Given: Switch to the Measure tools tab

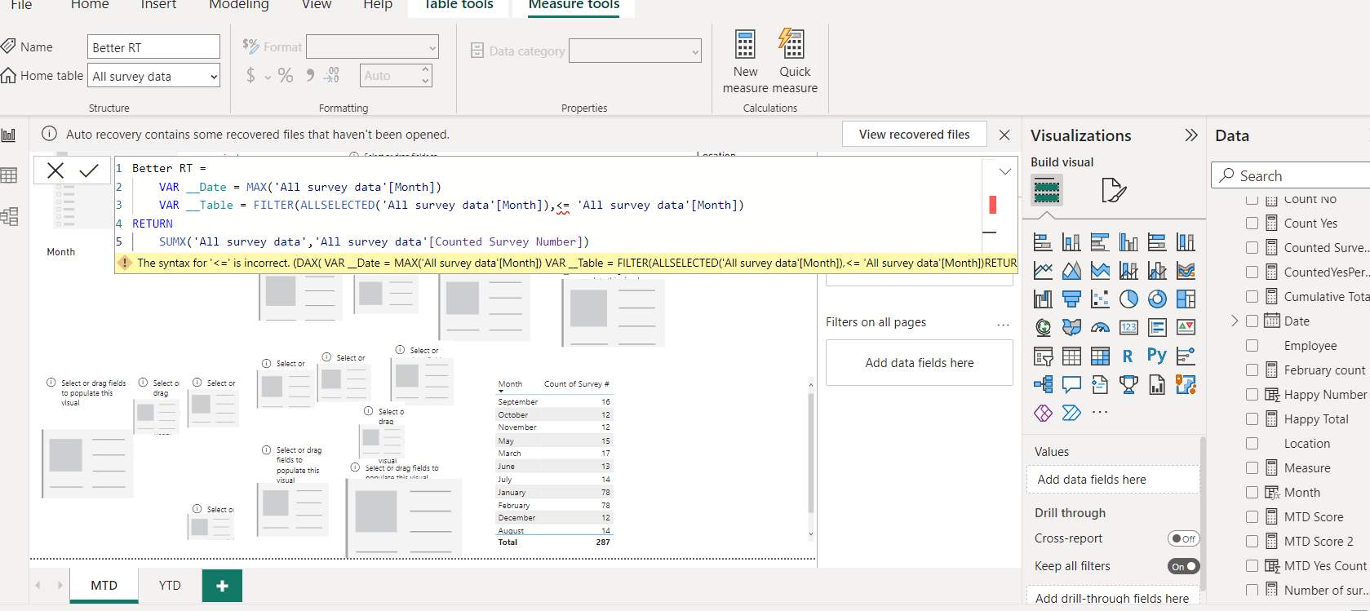Looking at the screenshot, I should (x=574, y=5).
